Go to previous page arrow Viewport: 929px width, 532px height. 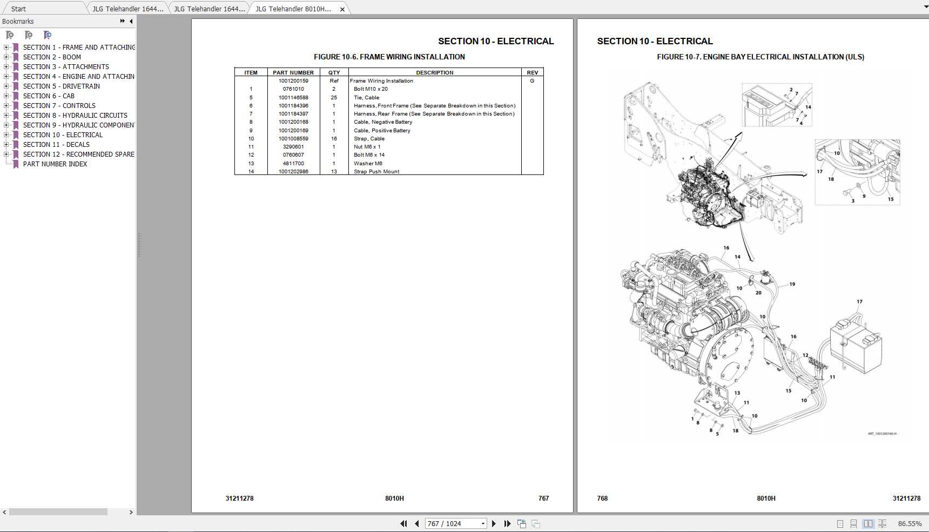click(x=416, y=523)
